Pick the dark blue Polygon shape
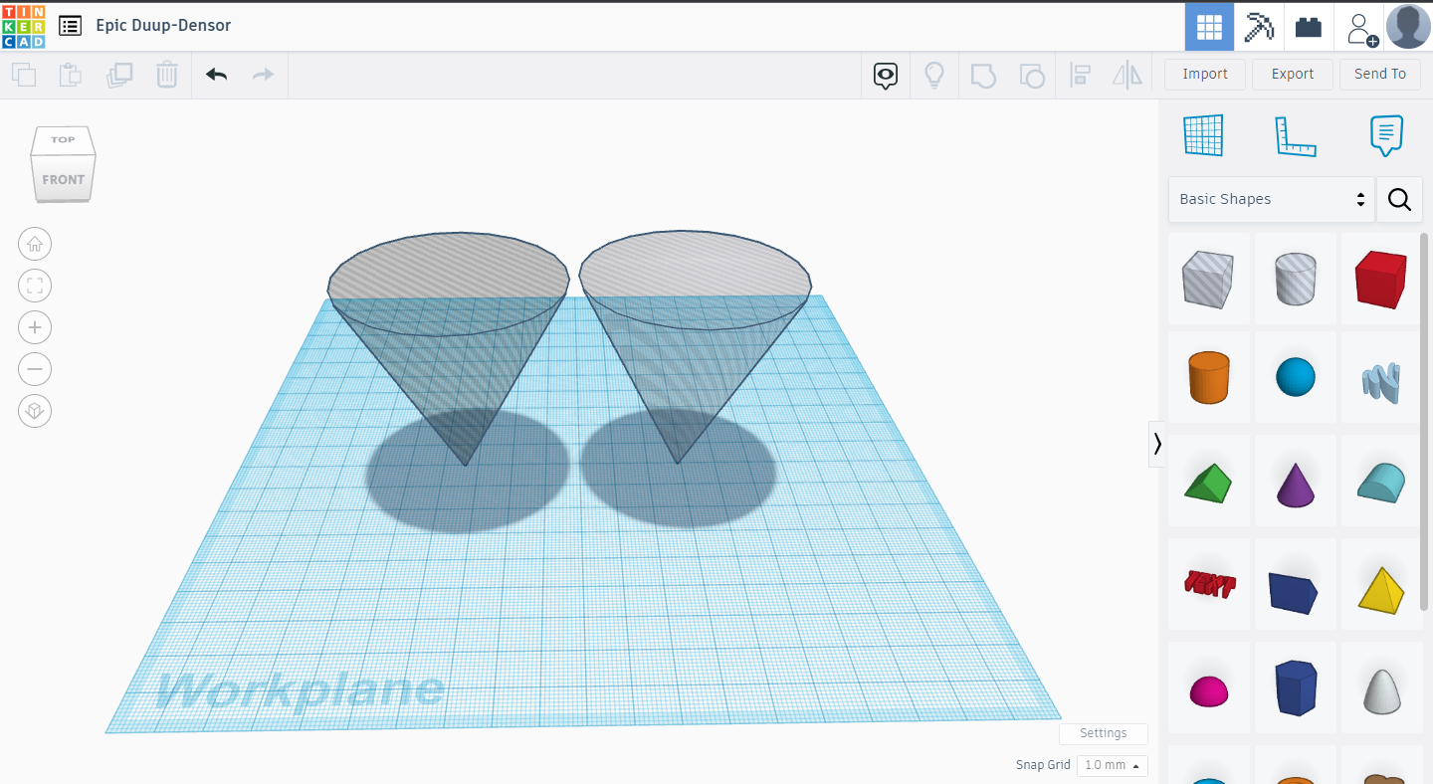The width and height of the screenshot is (1433, 784). (x=1296, y=688)
